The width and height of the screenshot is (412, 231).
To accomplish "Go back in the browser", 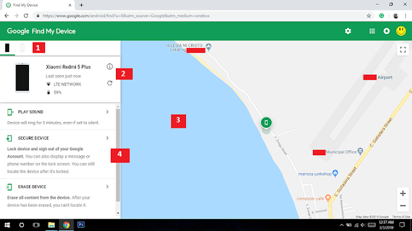I will click(x=6, y=15).
